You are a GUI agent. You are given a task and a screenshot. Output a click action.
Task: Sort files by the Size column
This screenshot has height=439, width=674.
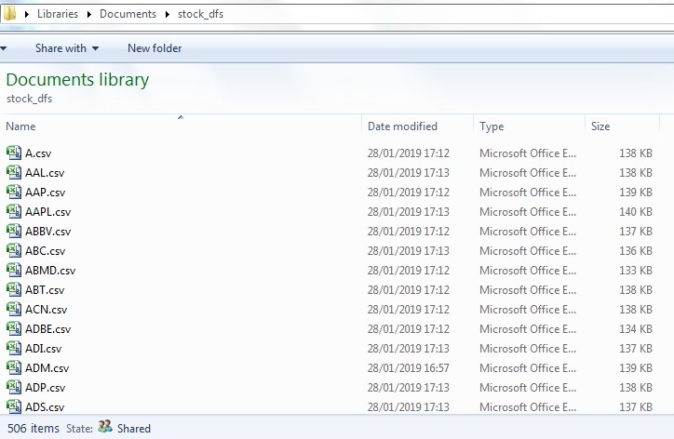[600, 126]
